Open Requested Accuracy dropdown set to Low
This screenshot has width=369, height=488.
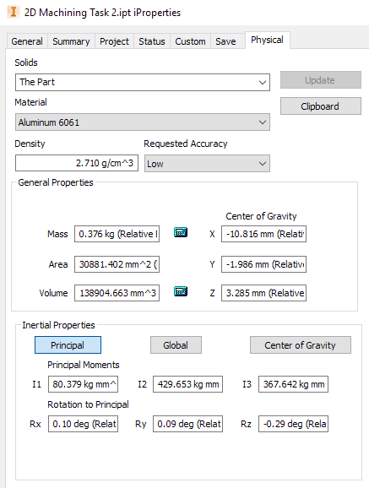click(207, 164)
